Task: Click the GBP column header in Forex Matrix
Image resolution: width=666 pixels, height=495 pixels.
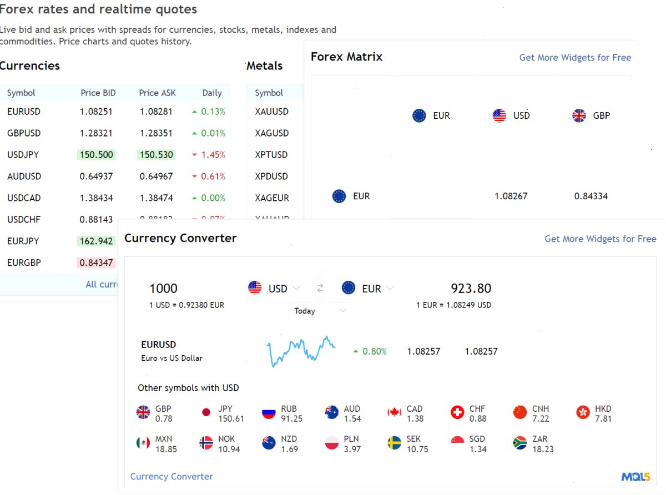Action: [591, 115]
